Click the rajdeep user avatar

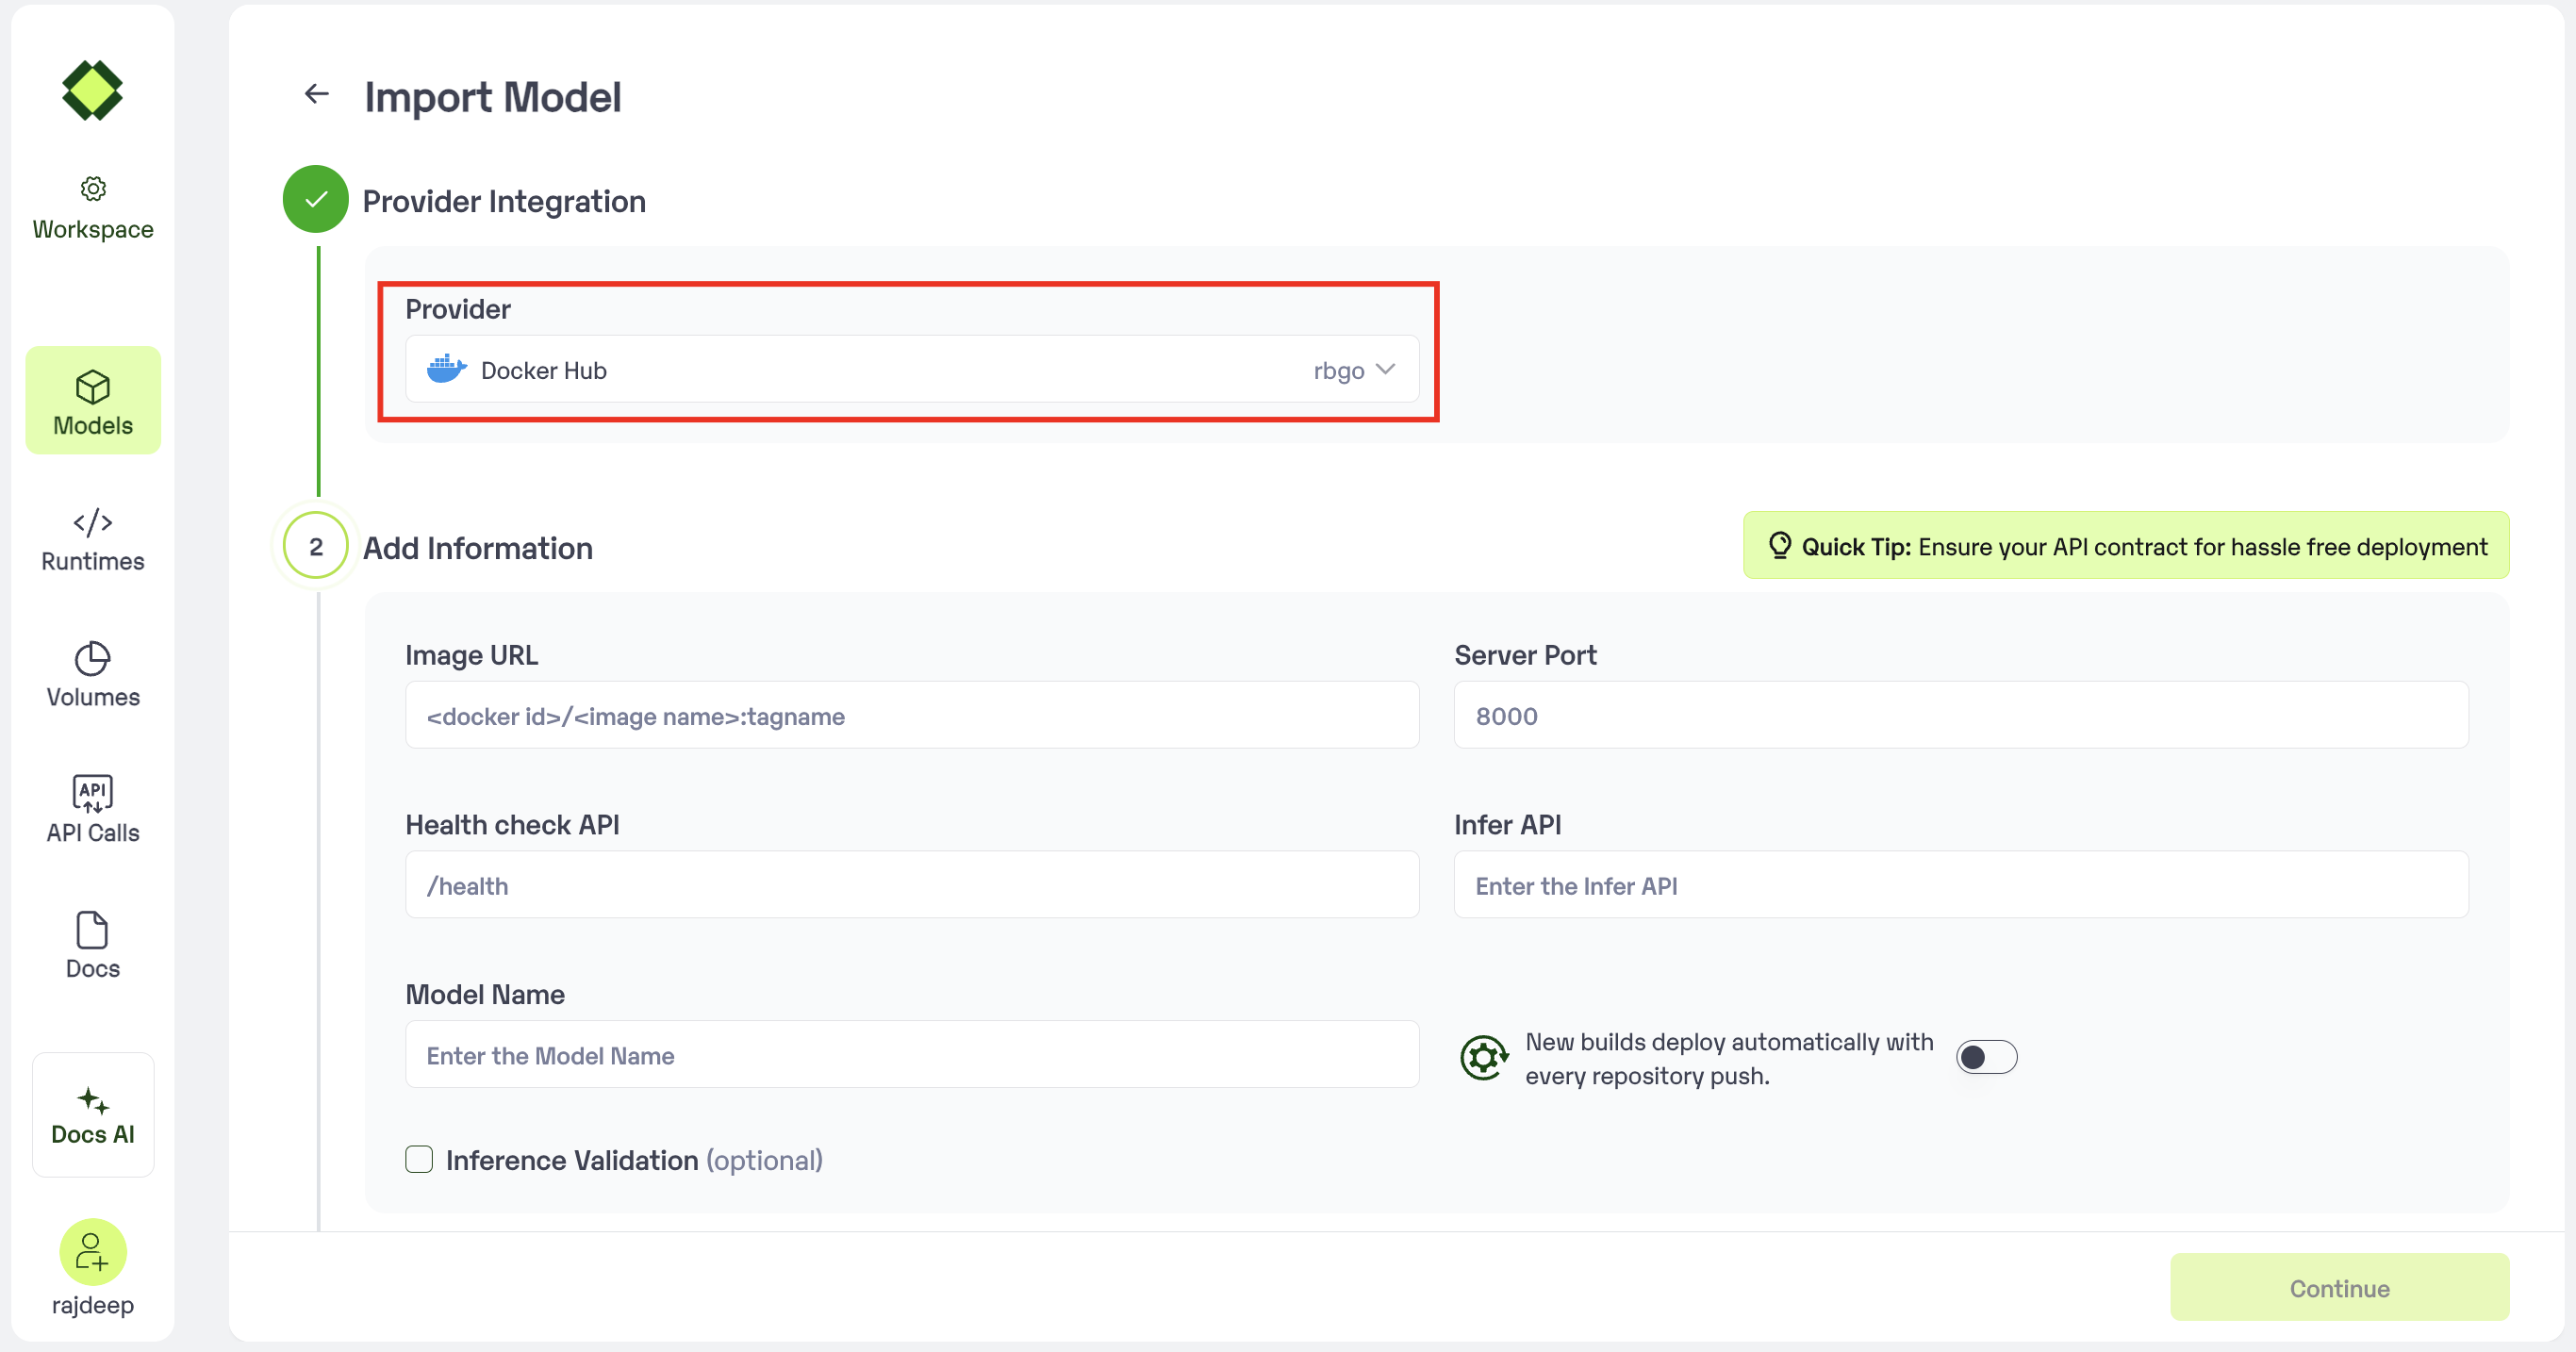tap(93, 1251)
